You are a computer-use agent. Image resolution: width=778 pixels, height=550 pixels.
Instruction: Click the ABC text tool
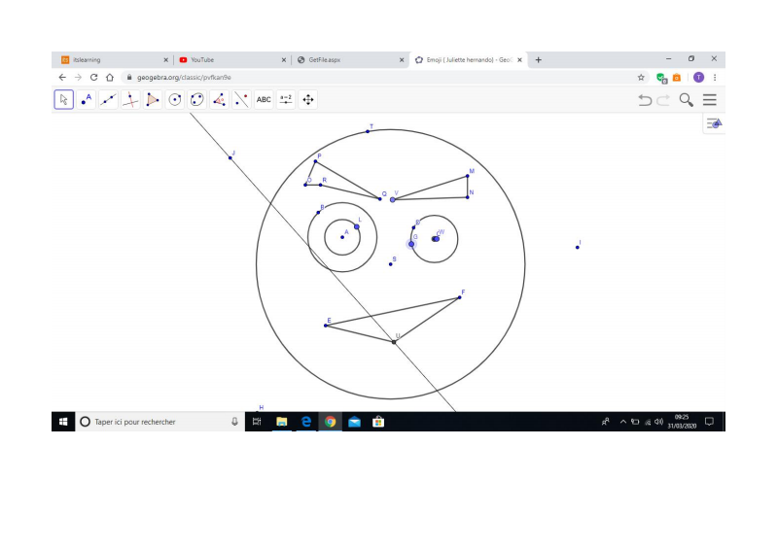(264, 99)
